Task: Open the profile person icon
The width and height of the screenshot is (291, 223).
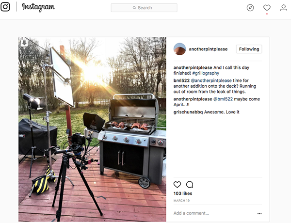Action: click(x=283, y=8)
